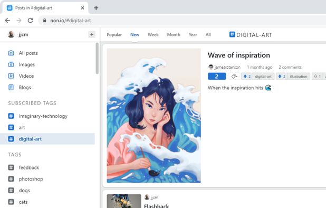This screenshot has width=326, height=208.
Task: Switch to the Week sort tab
Action: (x=153, y=35)
